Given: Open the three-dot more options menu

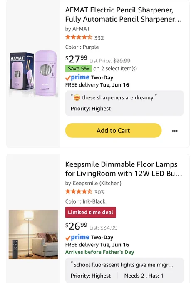Looking at the screenshot, I should coord(175,131).
